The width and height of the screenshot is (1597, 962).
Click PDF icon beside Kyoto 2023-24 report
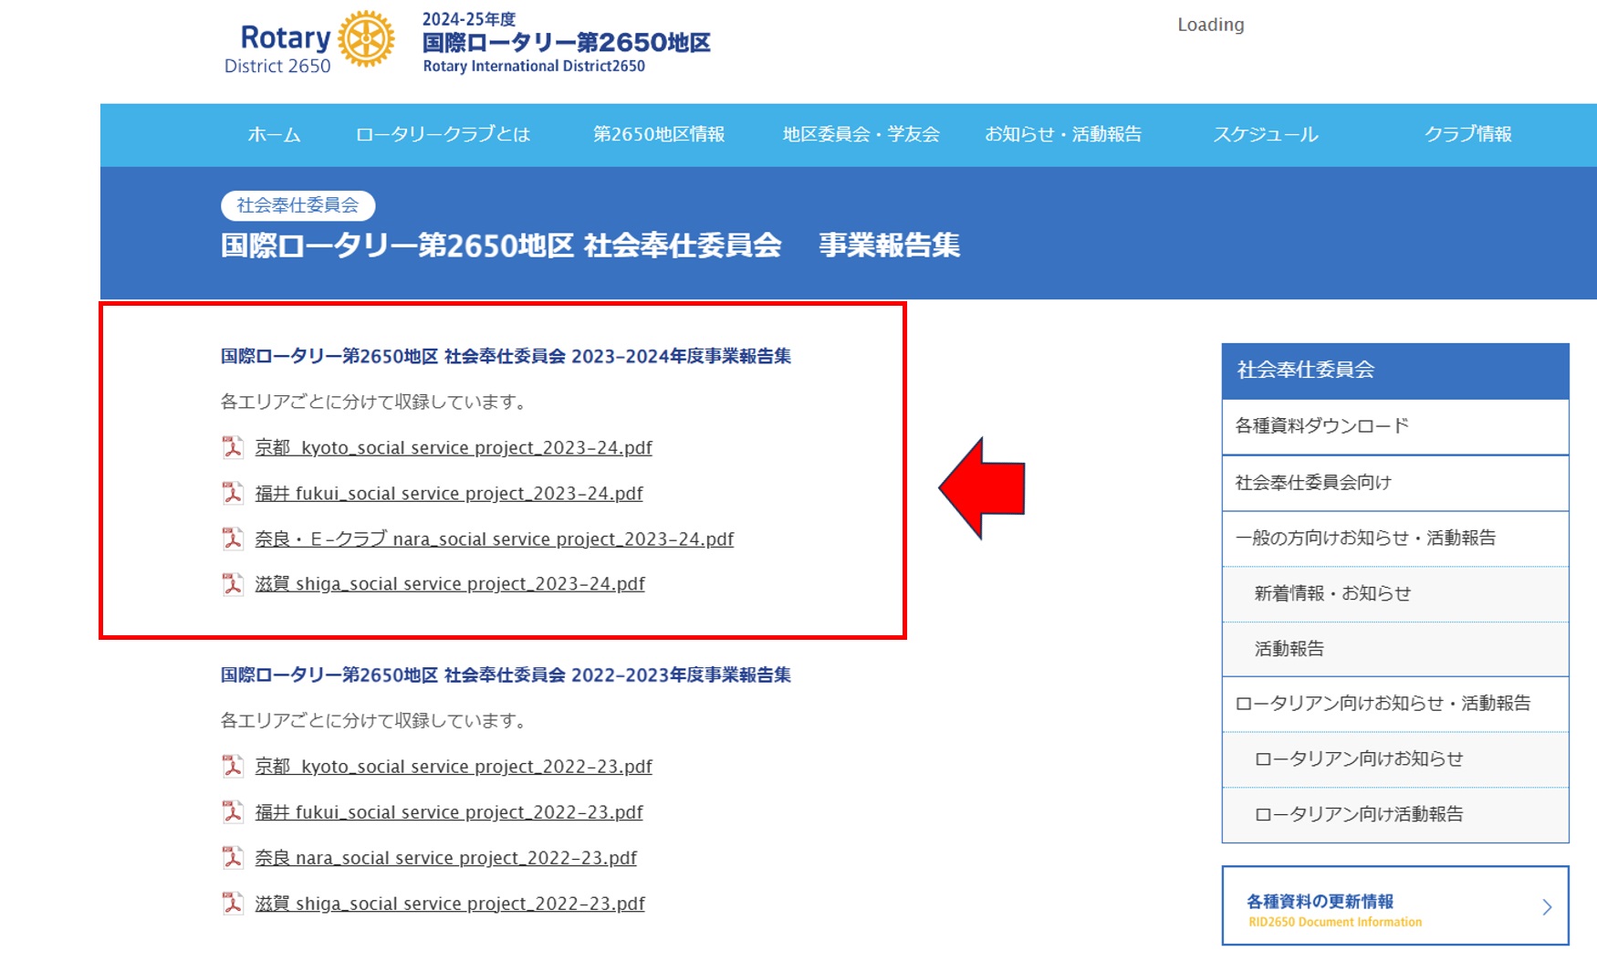coord(233,447)
